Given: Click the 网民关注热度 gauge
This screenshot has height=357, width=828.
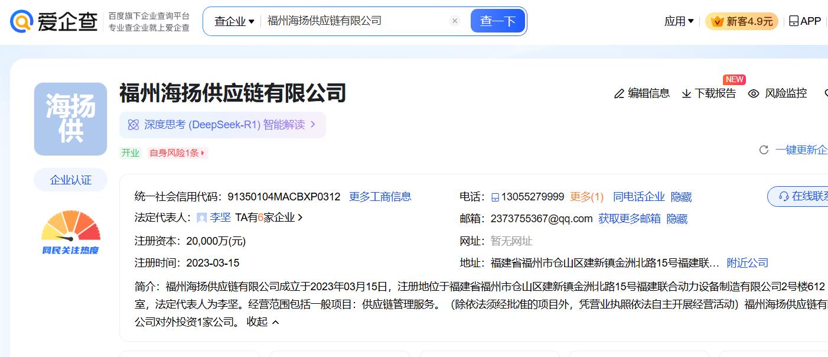Looking at the screenshot, I should (70, 232).
